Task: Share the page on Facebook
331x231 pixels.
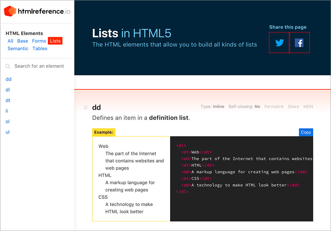Action: pyautogui.click(x=300, y=42)
